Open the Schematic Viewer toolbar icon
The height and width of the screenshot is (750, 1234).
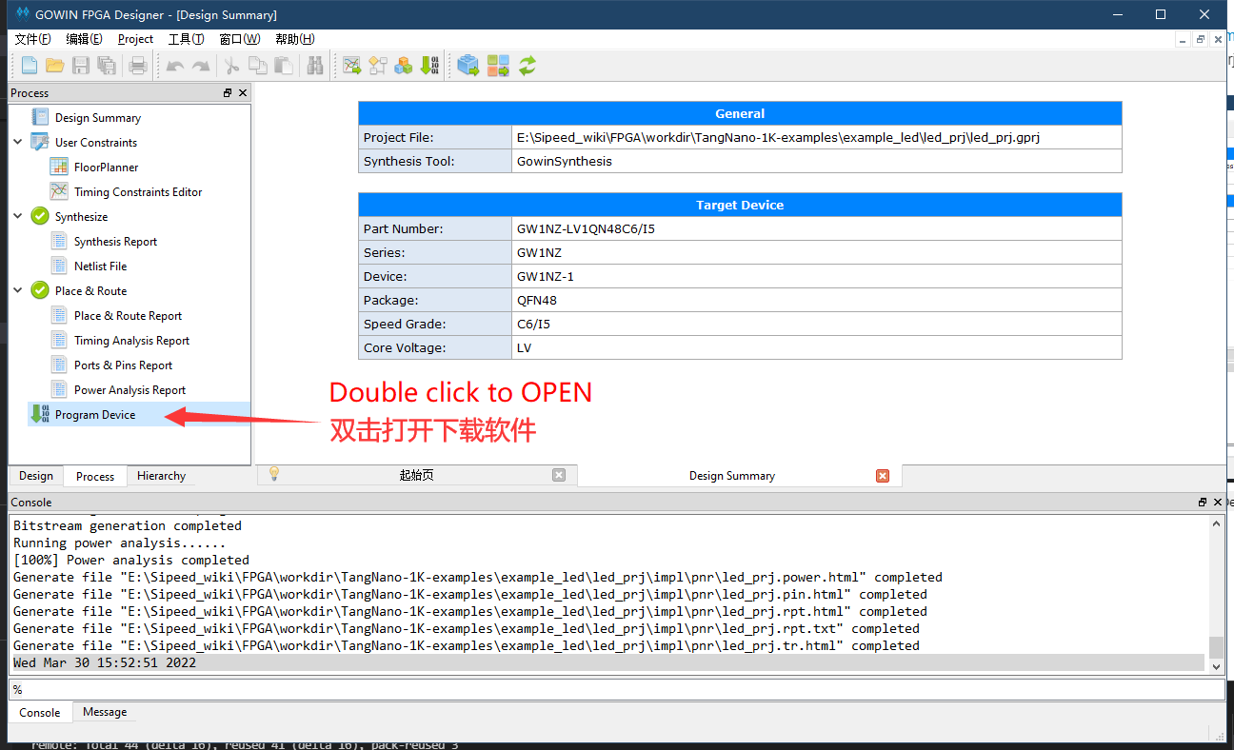378,66
